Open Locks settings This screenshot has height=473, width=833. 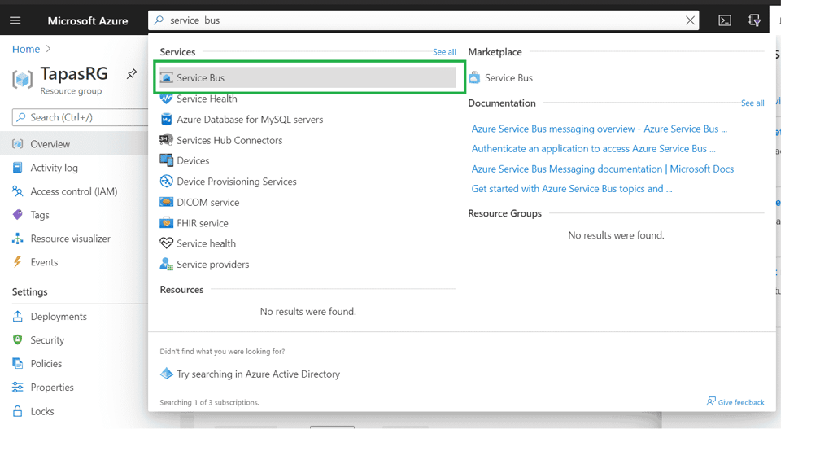tap(40, 411)
